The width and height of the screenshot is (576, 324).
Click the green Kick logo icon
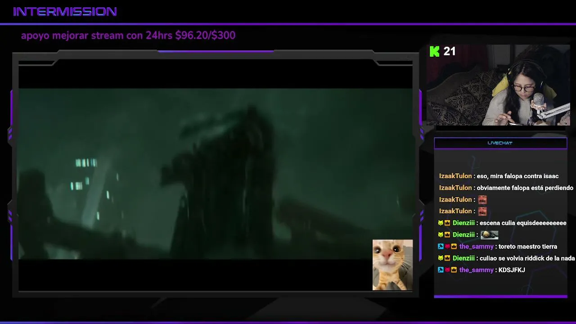tap(434, 51)
